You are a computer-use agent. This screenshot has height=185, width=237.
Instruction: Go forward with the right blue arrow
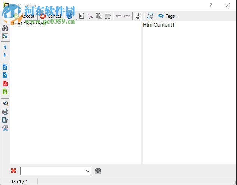point(5,55)
